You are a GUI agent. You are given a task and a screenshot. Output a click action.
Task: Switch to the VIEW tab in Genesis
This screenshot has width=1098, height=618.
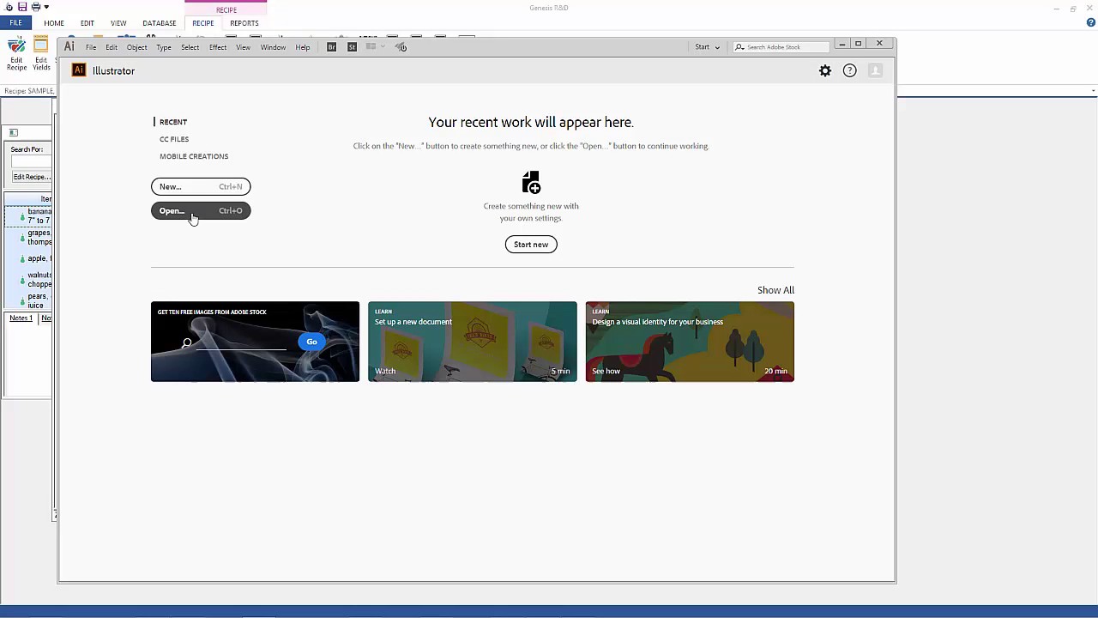(118, 23)
